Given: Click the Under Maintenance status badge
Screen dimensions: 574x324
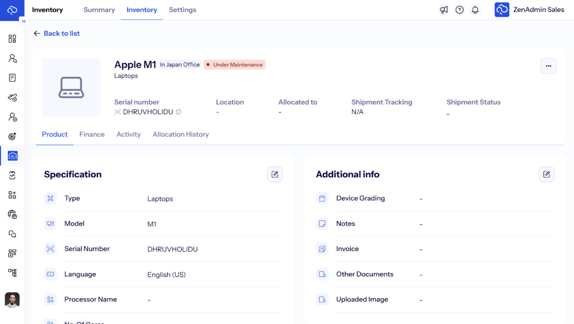Looking at the screenshot, I should pos(234,65).
